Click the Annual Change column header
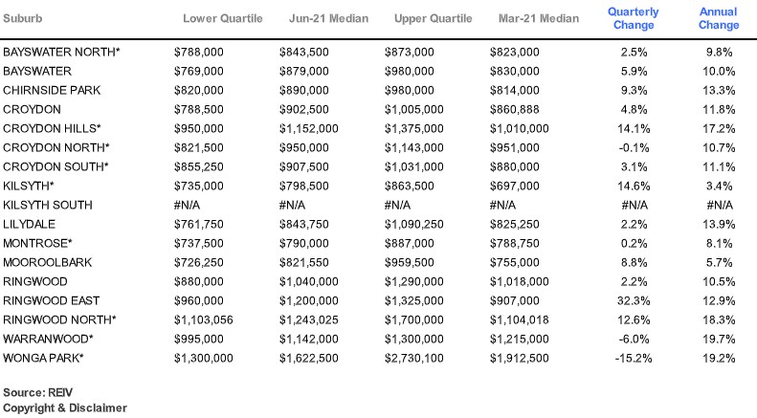 718,18
